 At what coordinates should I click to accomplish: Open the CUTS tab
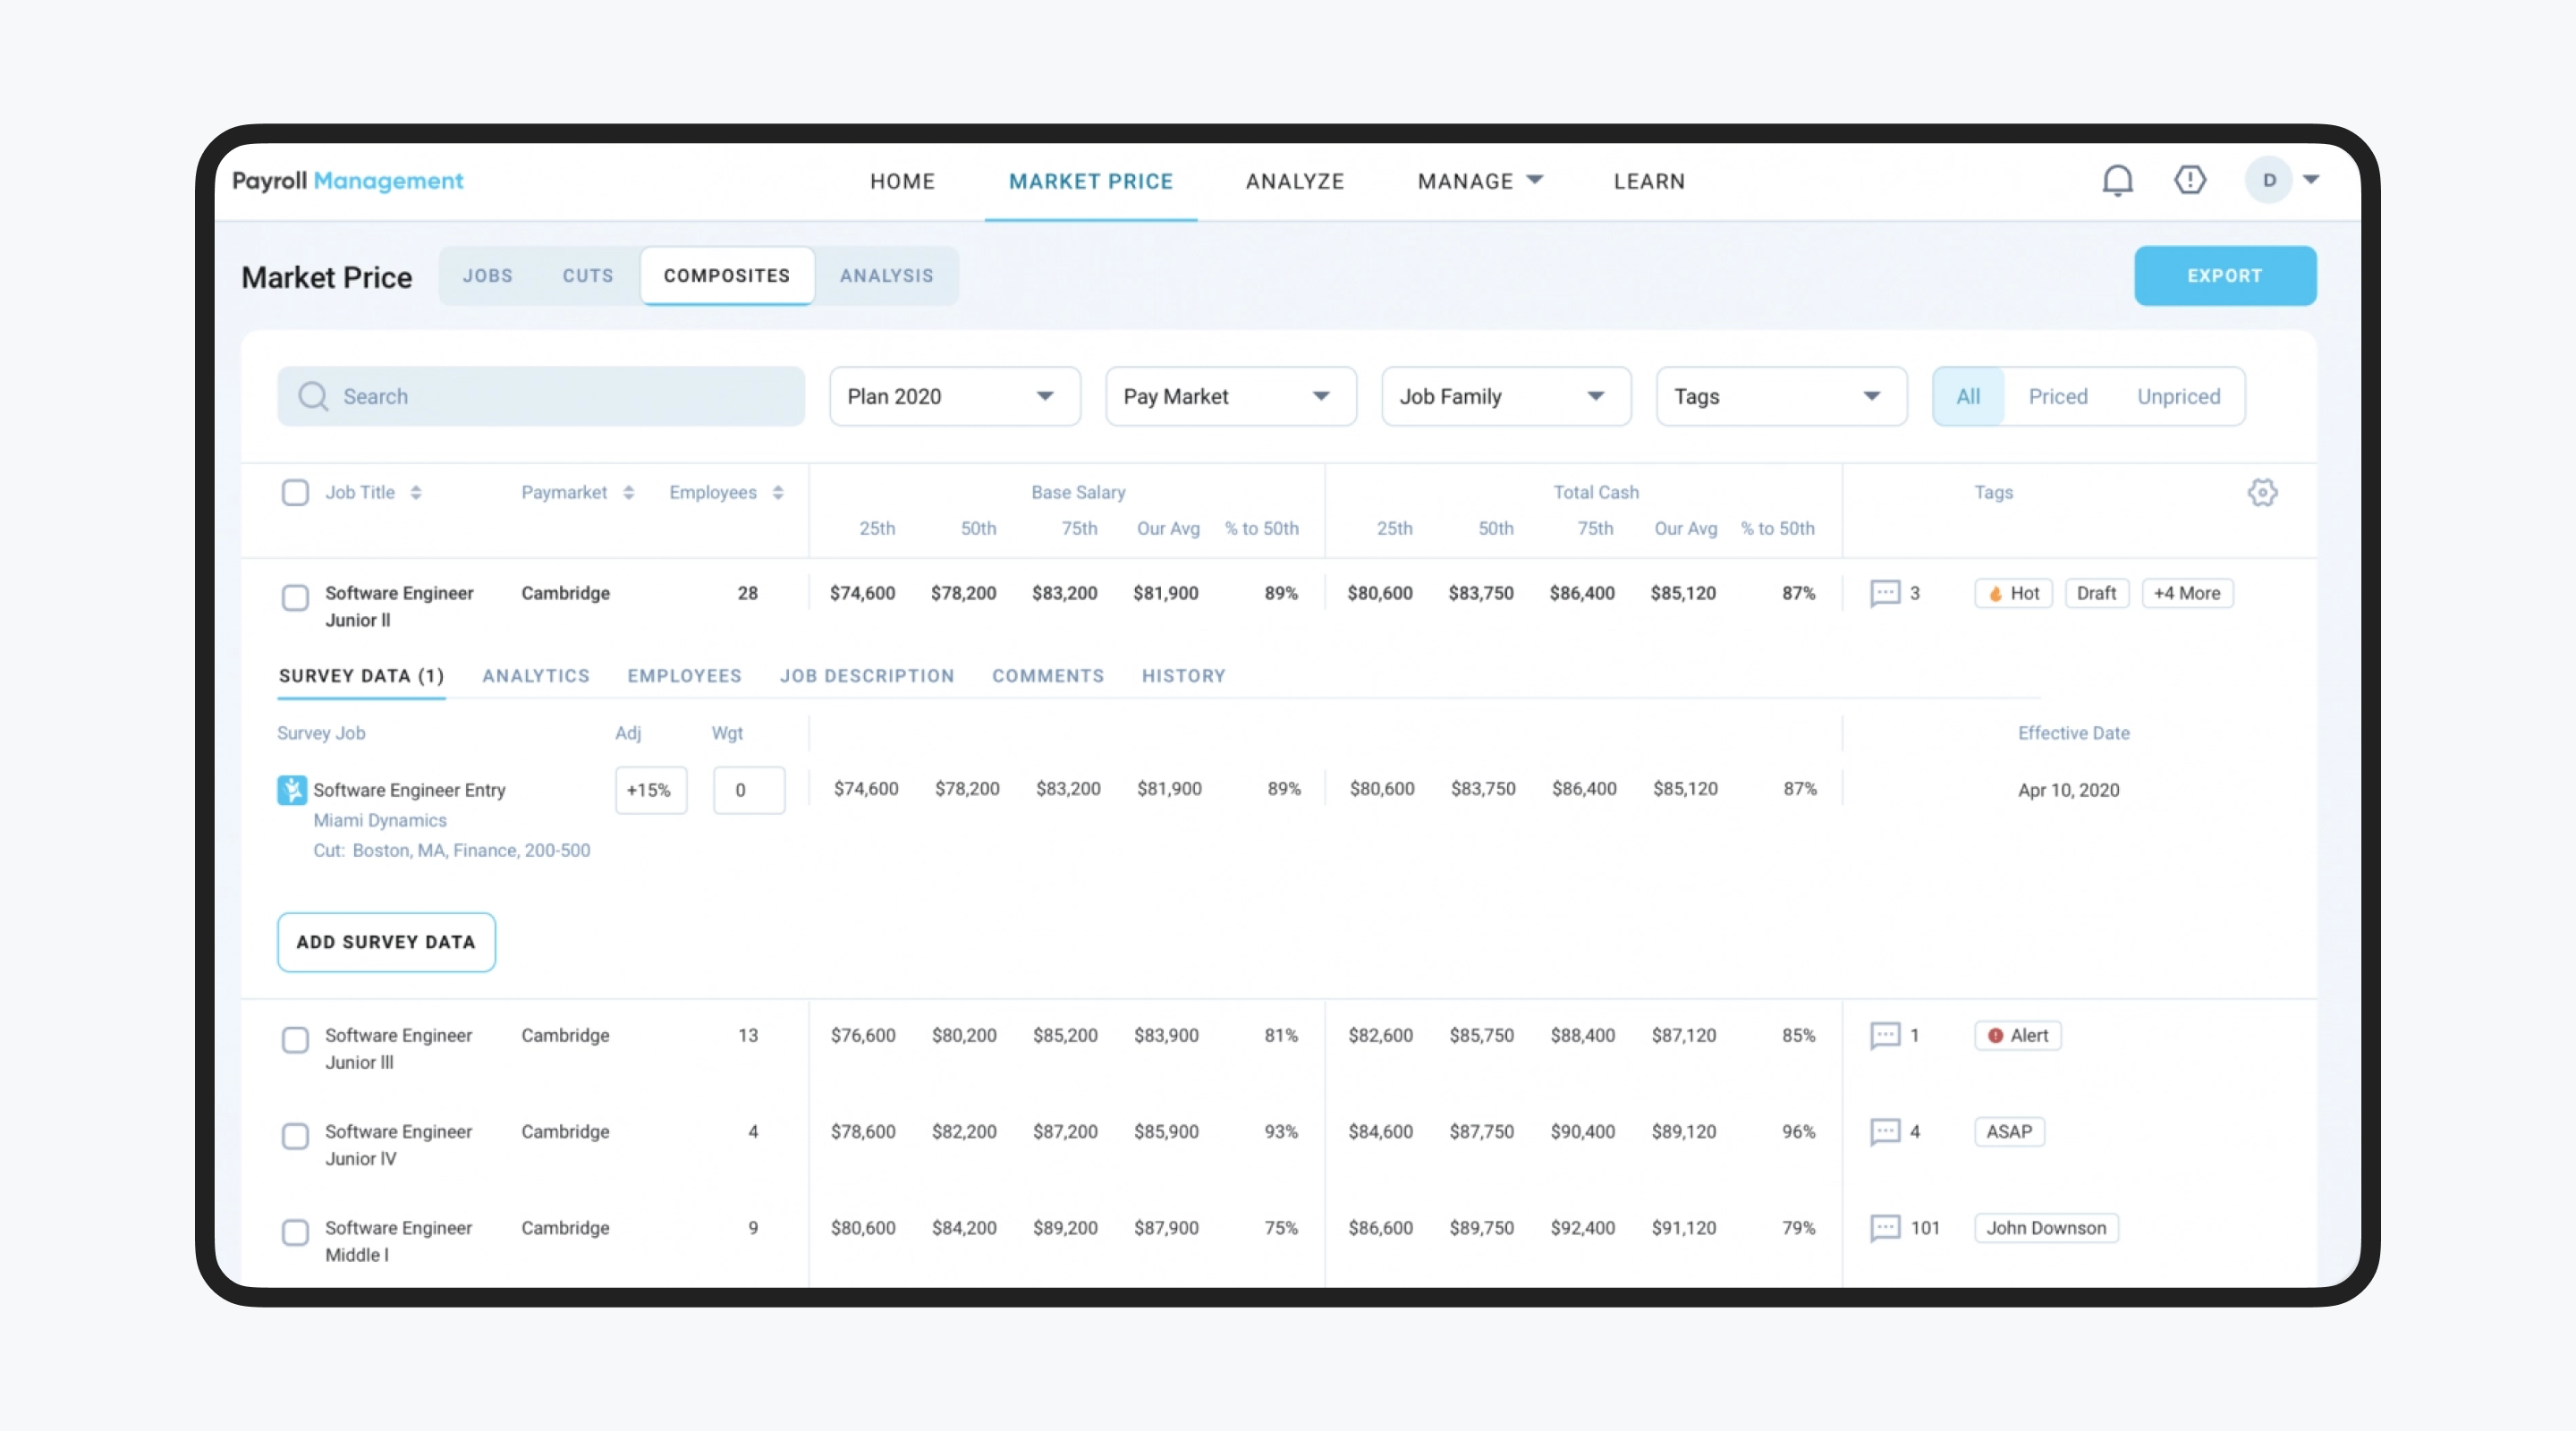click(587, 276)
